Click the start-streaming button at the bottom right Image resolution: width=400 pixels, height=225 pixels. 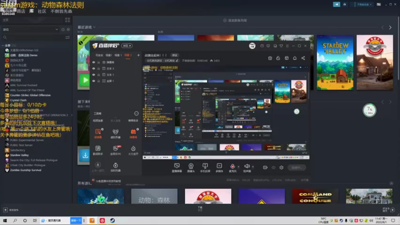coord(296,167)
